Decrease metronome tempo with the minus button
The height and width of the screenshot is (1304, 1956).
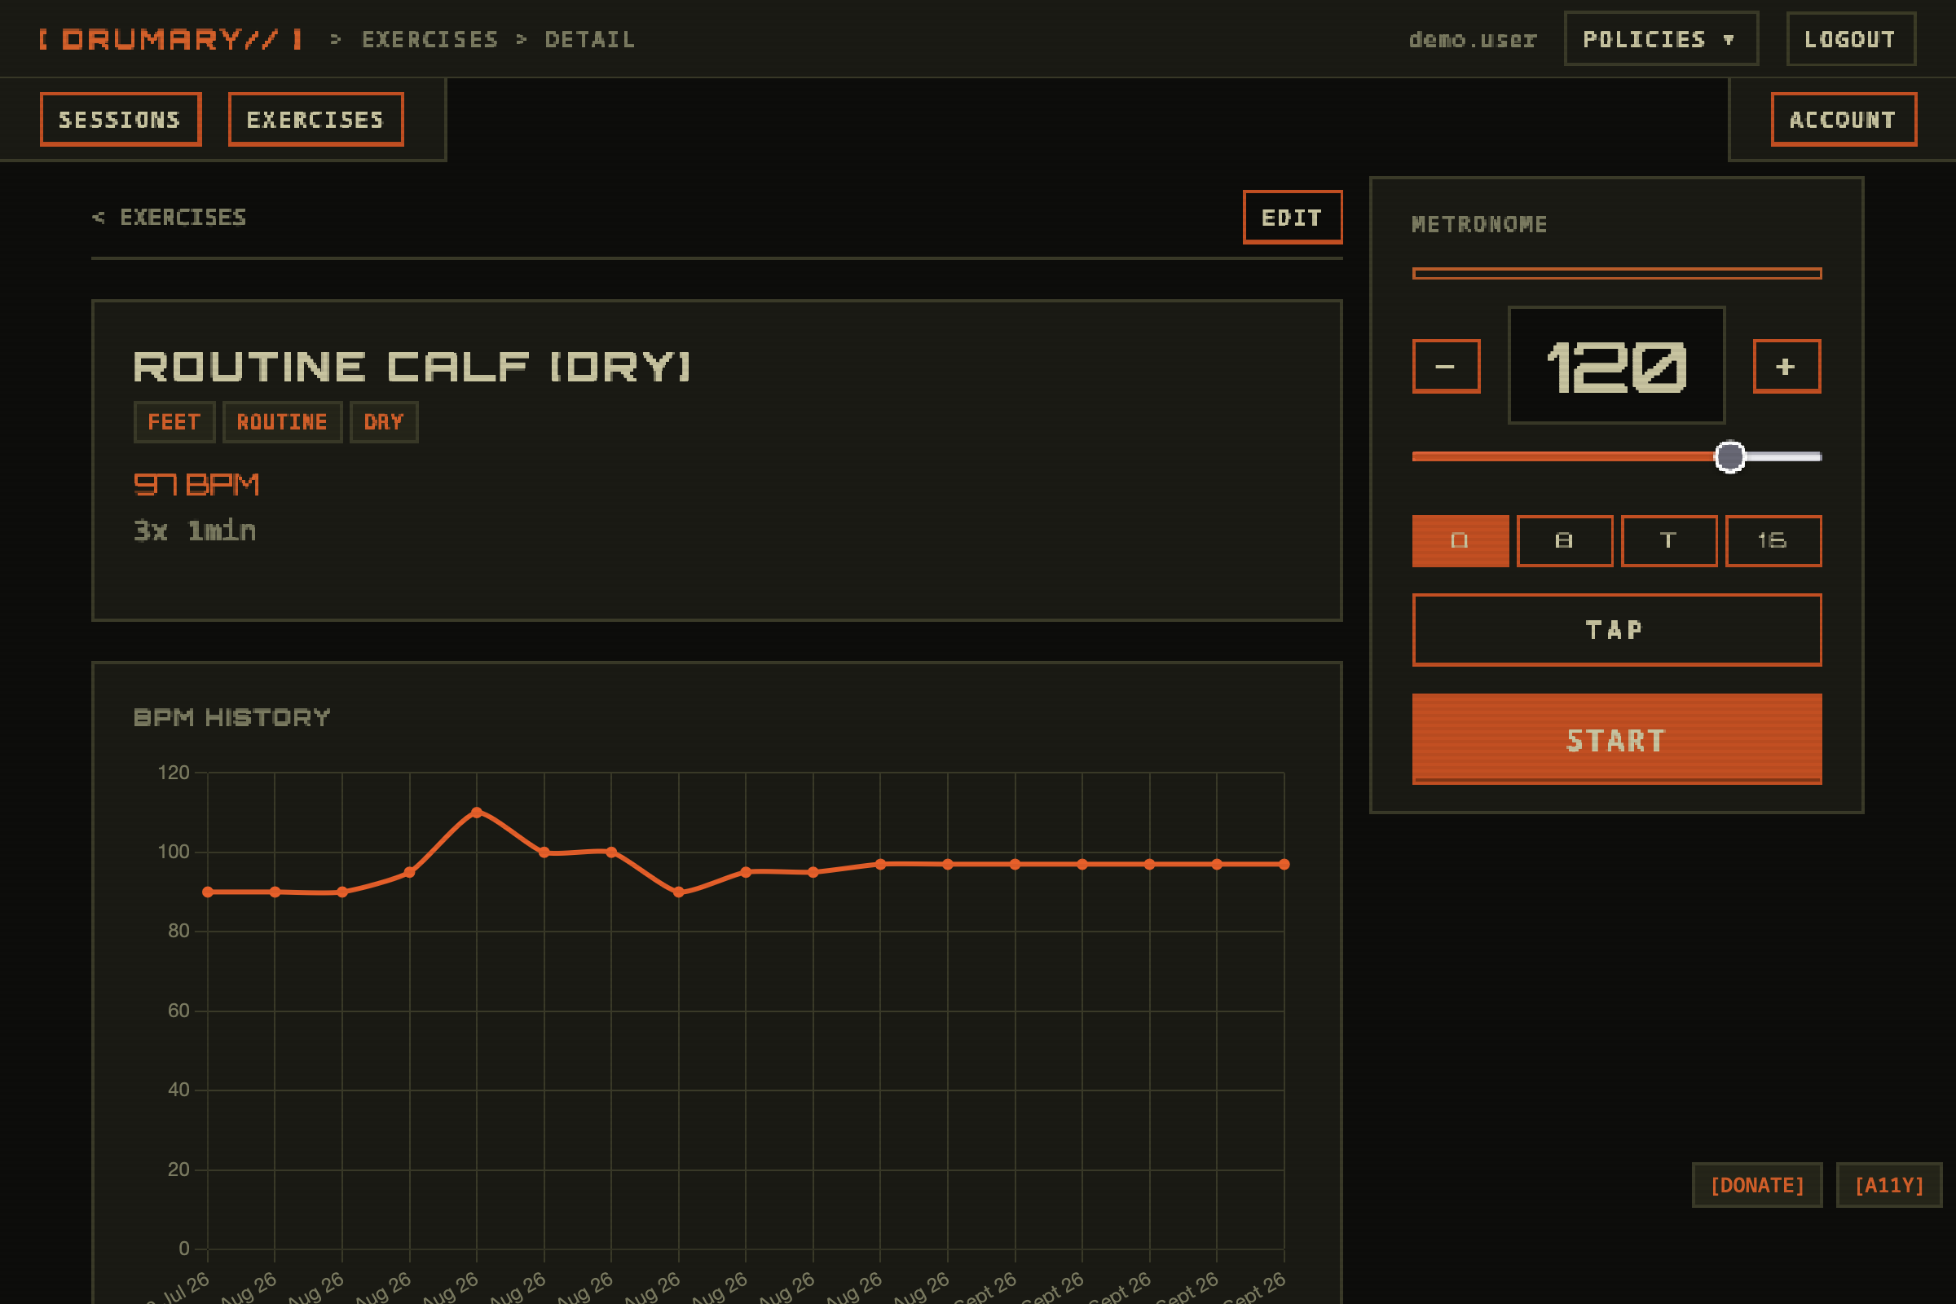tap(1446, 366)
